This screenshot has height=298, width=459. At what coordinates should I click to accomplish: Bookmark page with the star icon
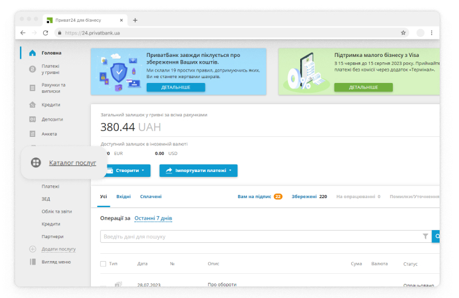point(403,33)
